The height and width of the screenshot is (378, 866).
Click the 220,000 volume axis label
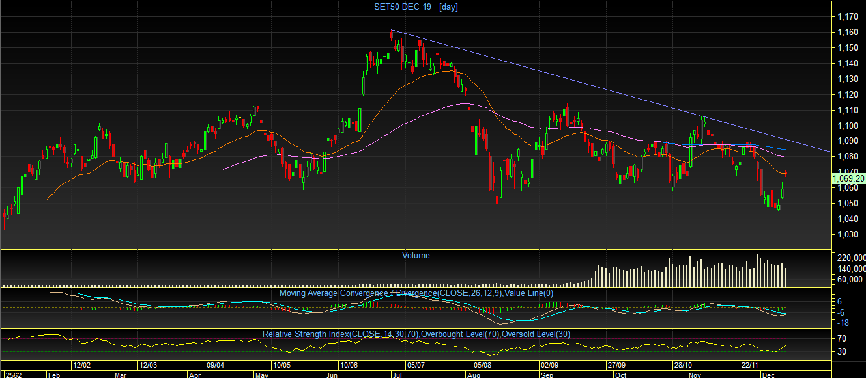pyautogui.click(x=852, y=258)
